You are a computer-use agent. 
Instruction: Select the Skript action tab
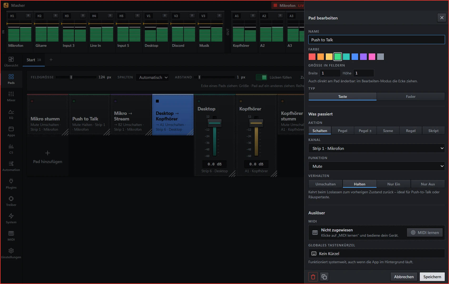[433, 130]
